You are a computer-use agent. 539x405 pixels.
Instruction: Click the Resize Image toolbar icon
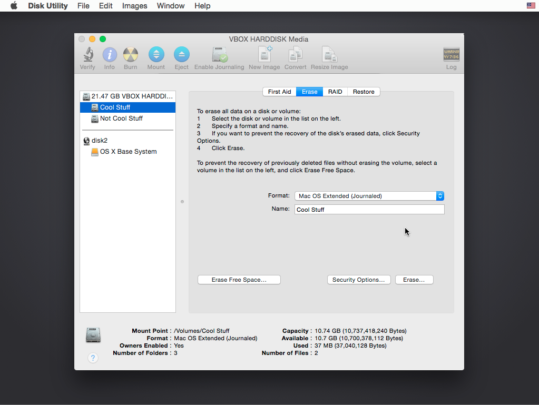point(329,54)
